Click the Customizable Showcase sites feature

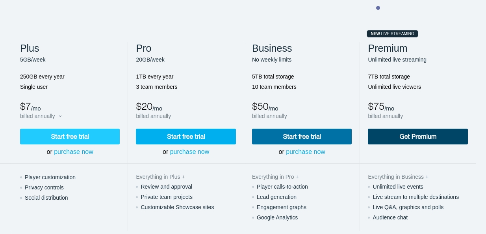click(x=177, y=207)
